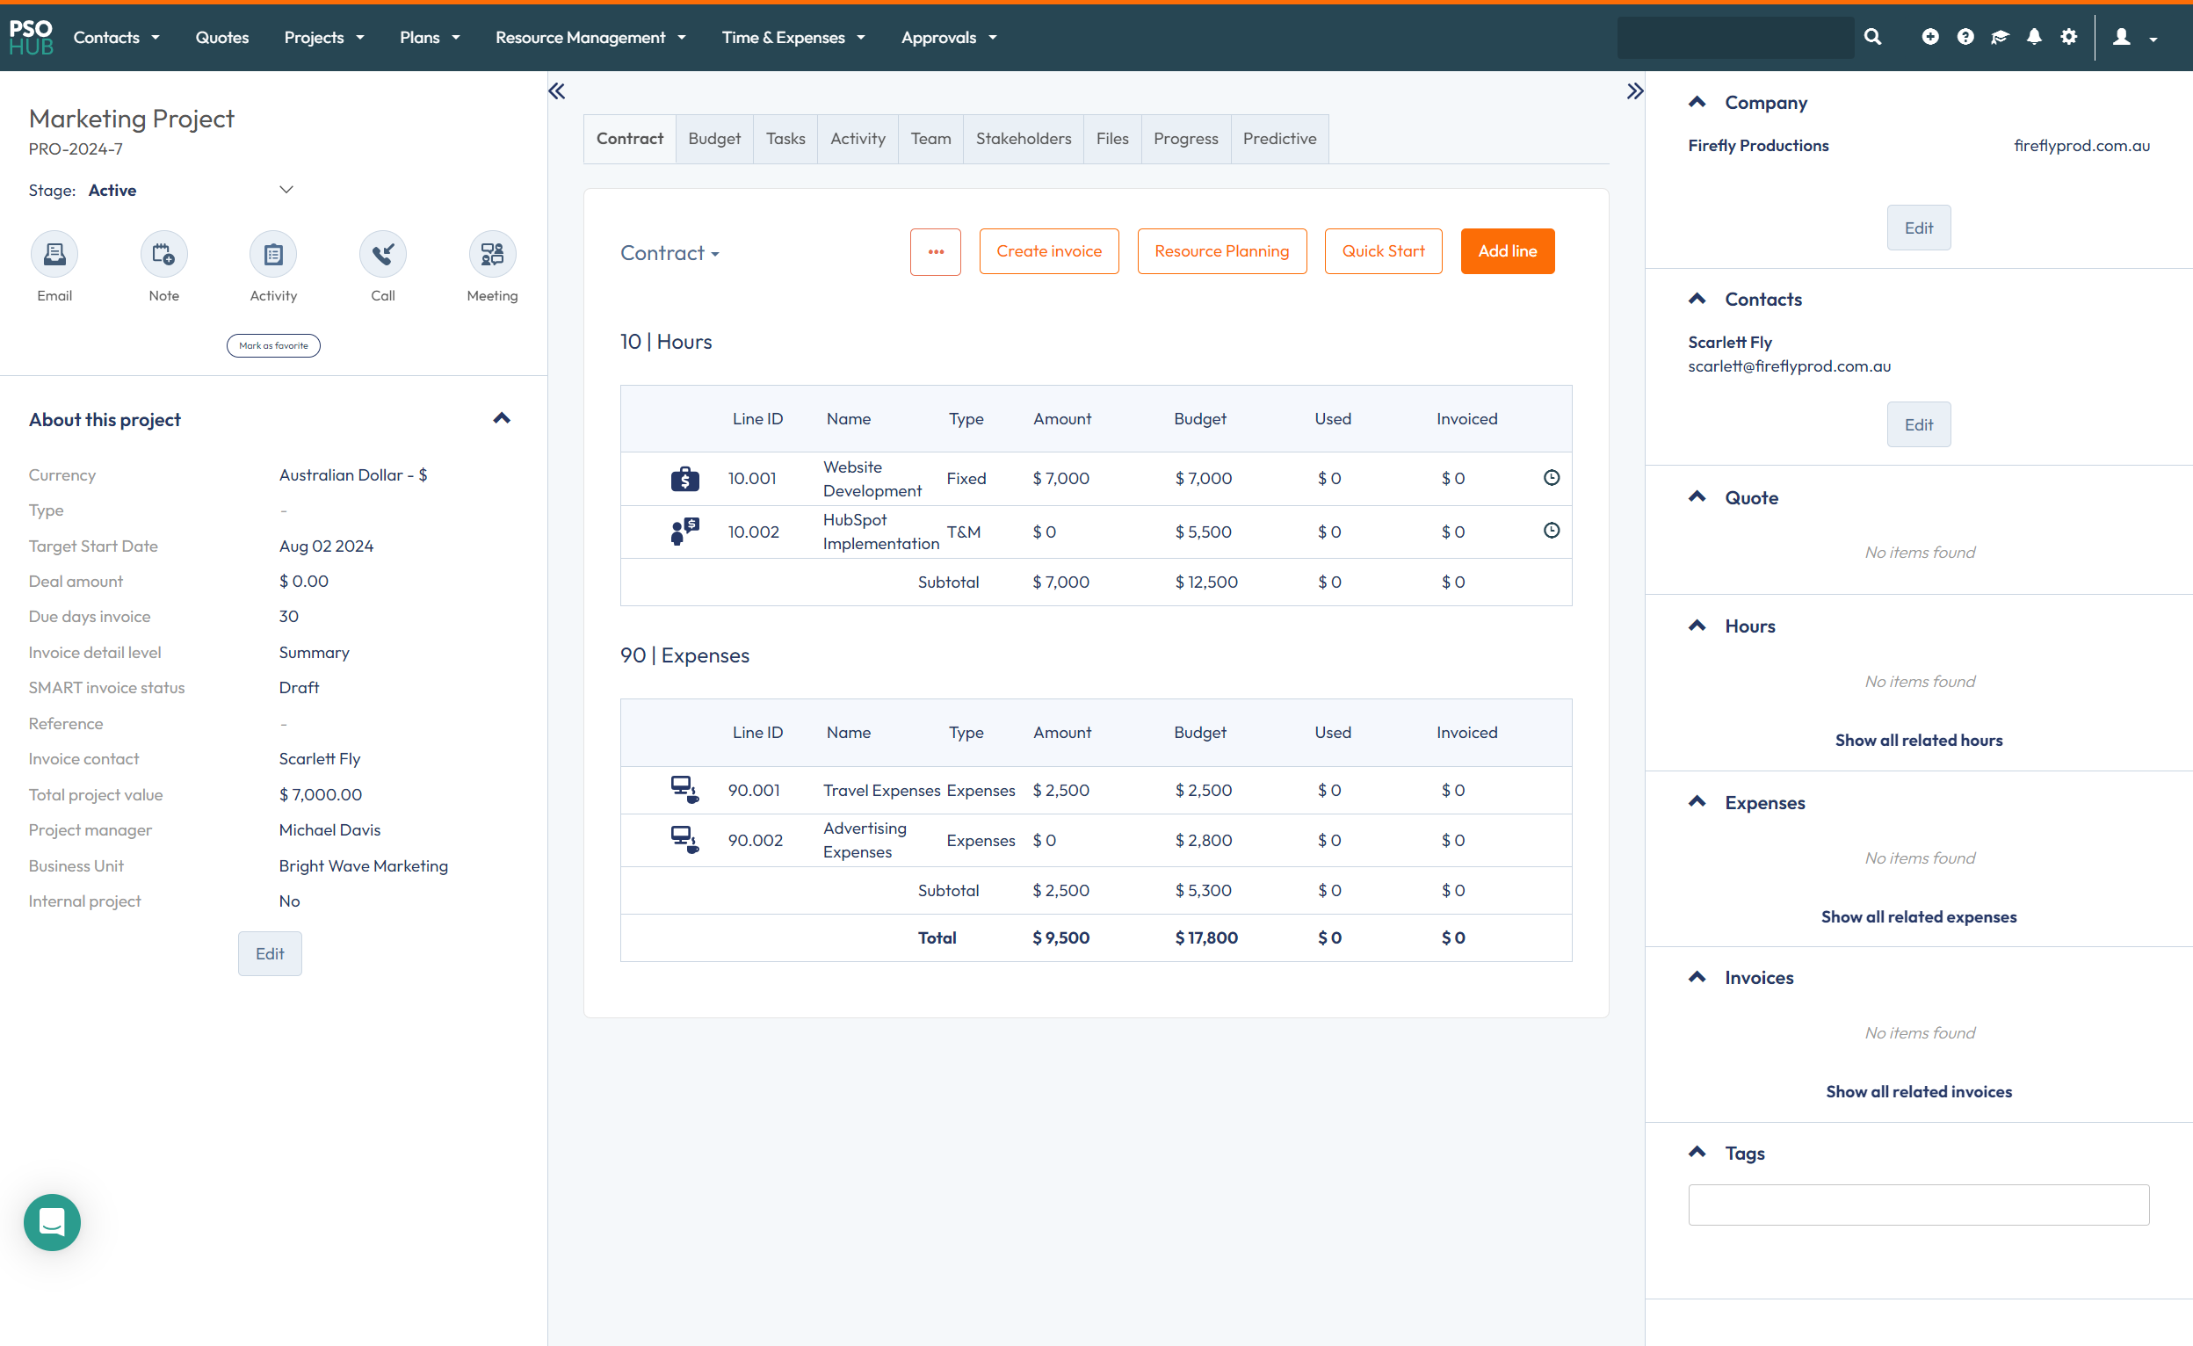Click the search magnifier icon
This screenshot has height=1346, width=2193.
(x=1872, y=38)
